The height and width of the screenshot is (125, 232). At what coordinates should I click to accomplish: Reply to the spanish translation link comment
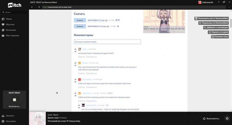(82, 73)
